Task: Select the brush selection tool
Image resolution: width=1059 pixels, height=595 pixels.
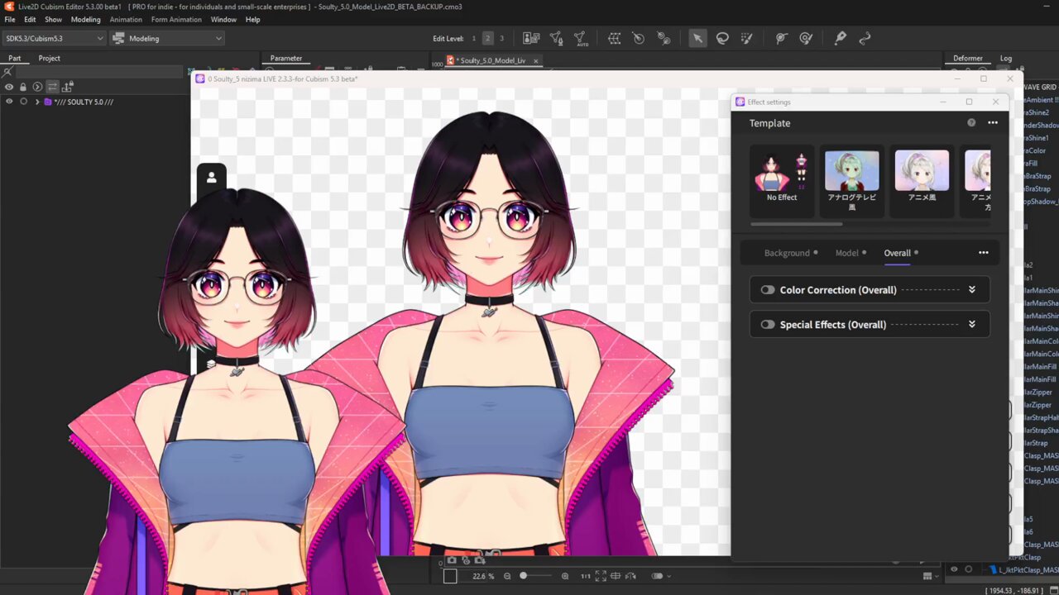Action: 746,38
